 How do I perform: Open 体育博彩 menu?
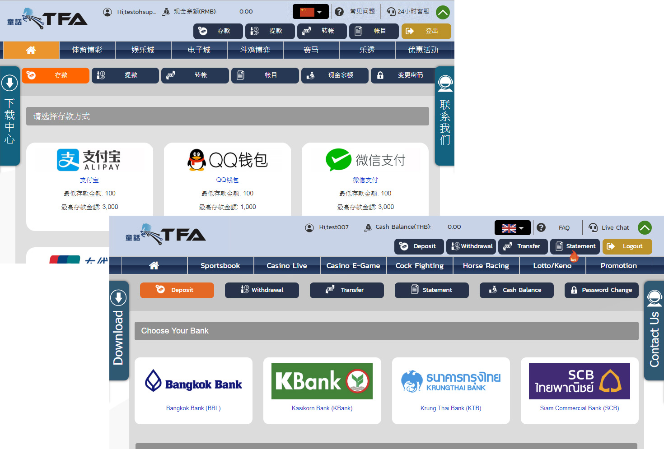[x=87, y=50]
